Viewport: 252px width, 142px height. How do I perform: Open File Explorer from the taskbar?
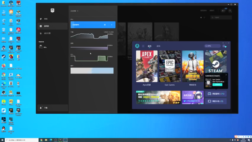coord(46,140)
